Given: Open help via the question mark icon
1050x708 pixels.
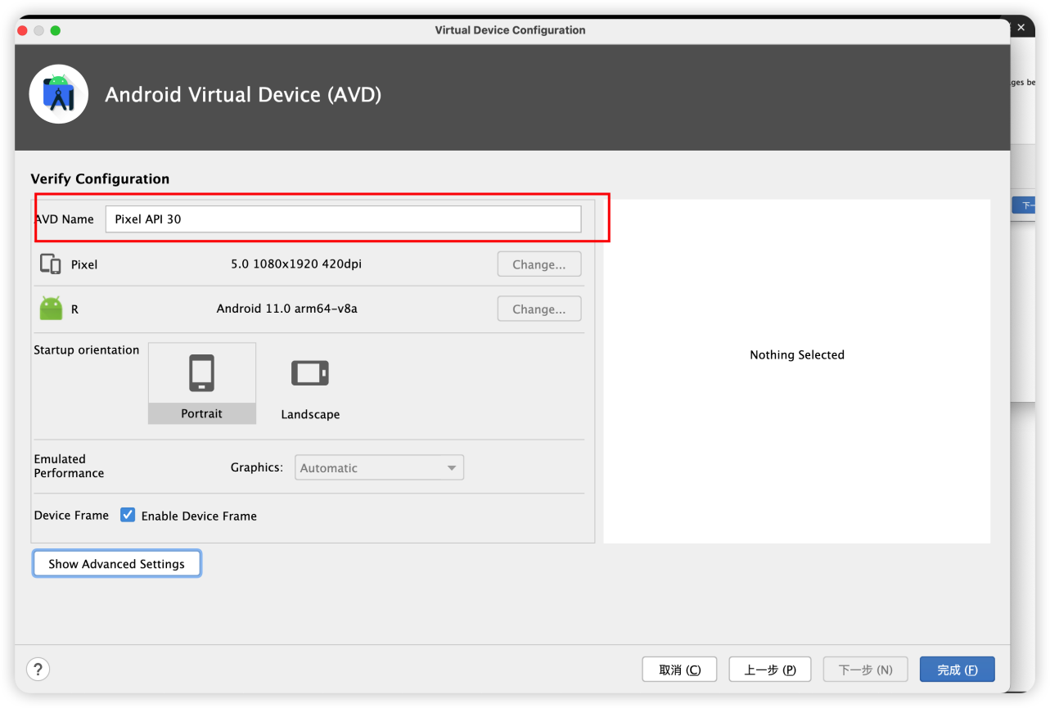Looking at the screenshot, I should pyautogui.click(x=38, y=669).
